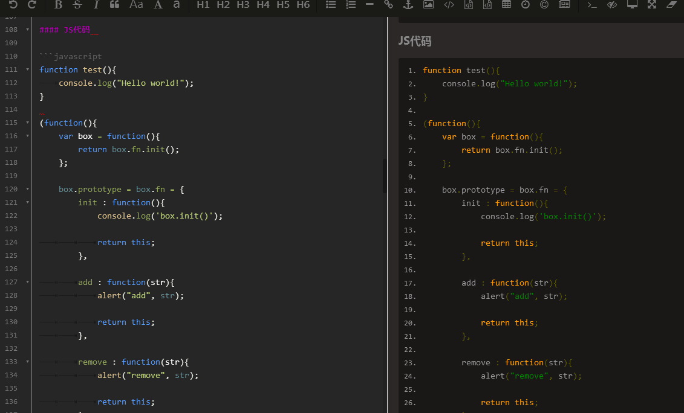
Task: Insert an H2 heading
Action: click(x=223, y=4)
